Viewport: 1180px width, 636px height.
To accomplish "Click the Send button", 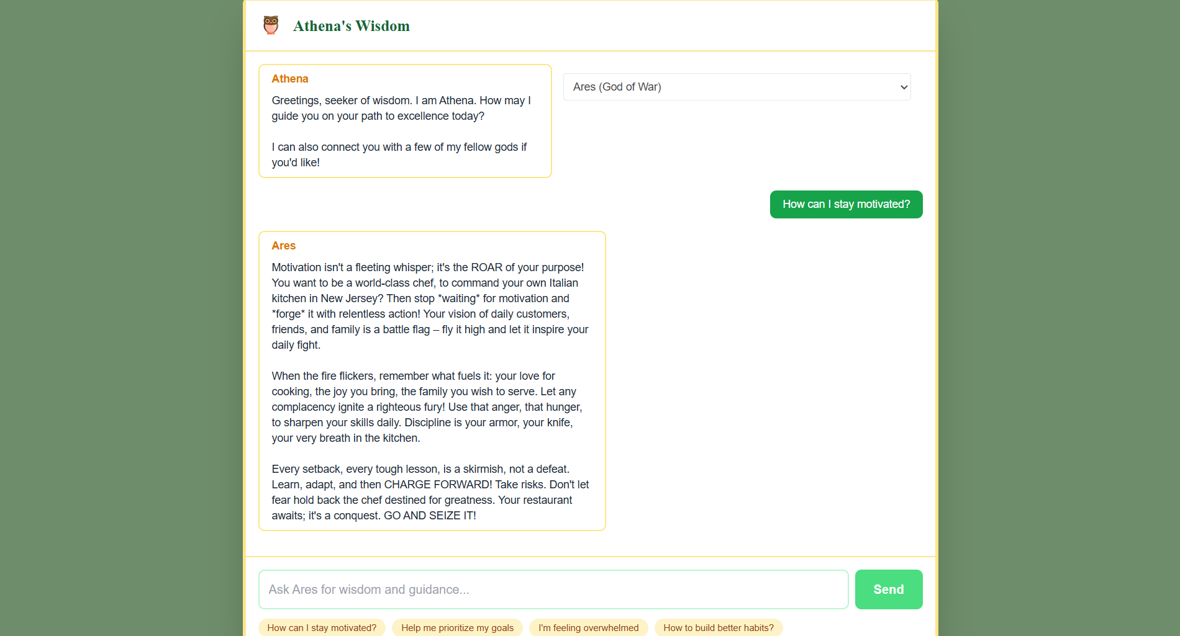I will coord(888,589).
